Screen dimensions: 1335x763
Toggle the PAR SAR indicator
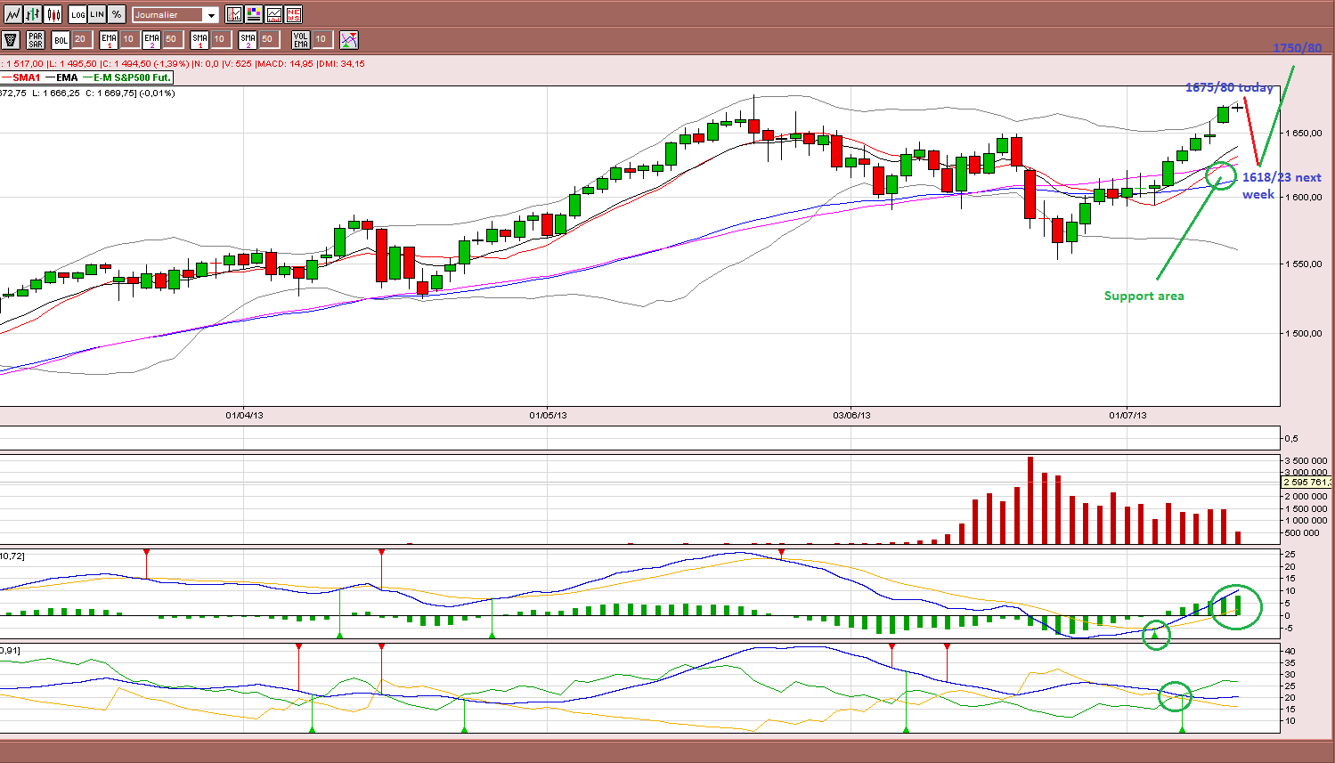click(x=35, y=39)
